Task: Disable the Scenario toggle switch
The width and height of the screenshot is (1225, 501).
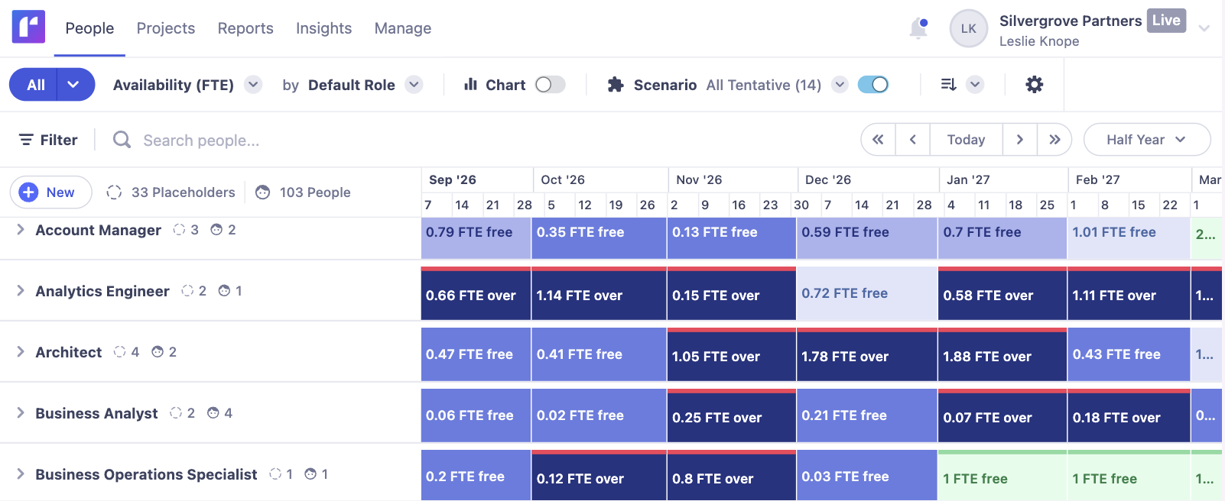Action: pyautogui.click(x=872, y=85)
